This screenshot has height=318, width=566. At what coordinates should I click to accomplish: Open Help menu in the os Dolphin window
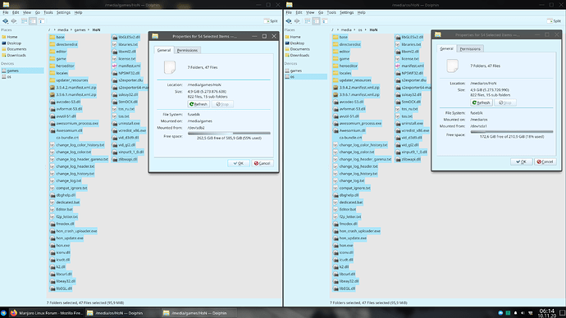(x=361, y=12)
